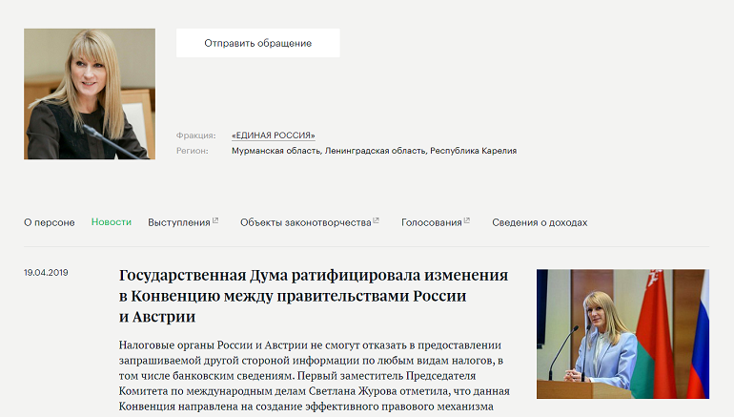Open the Голосования tab
Image resolution: width=734 pixels, height=417 pixels.
point(431,222)
